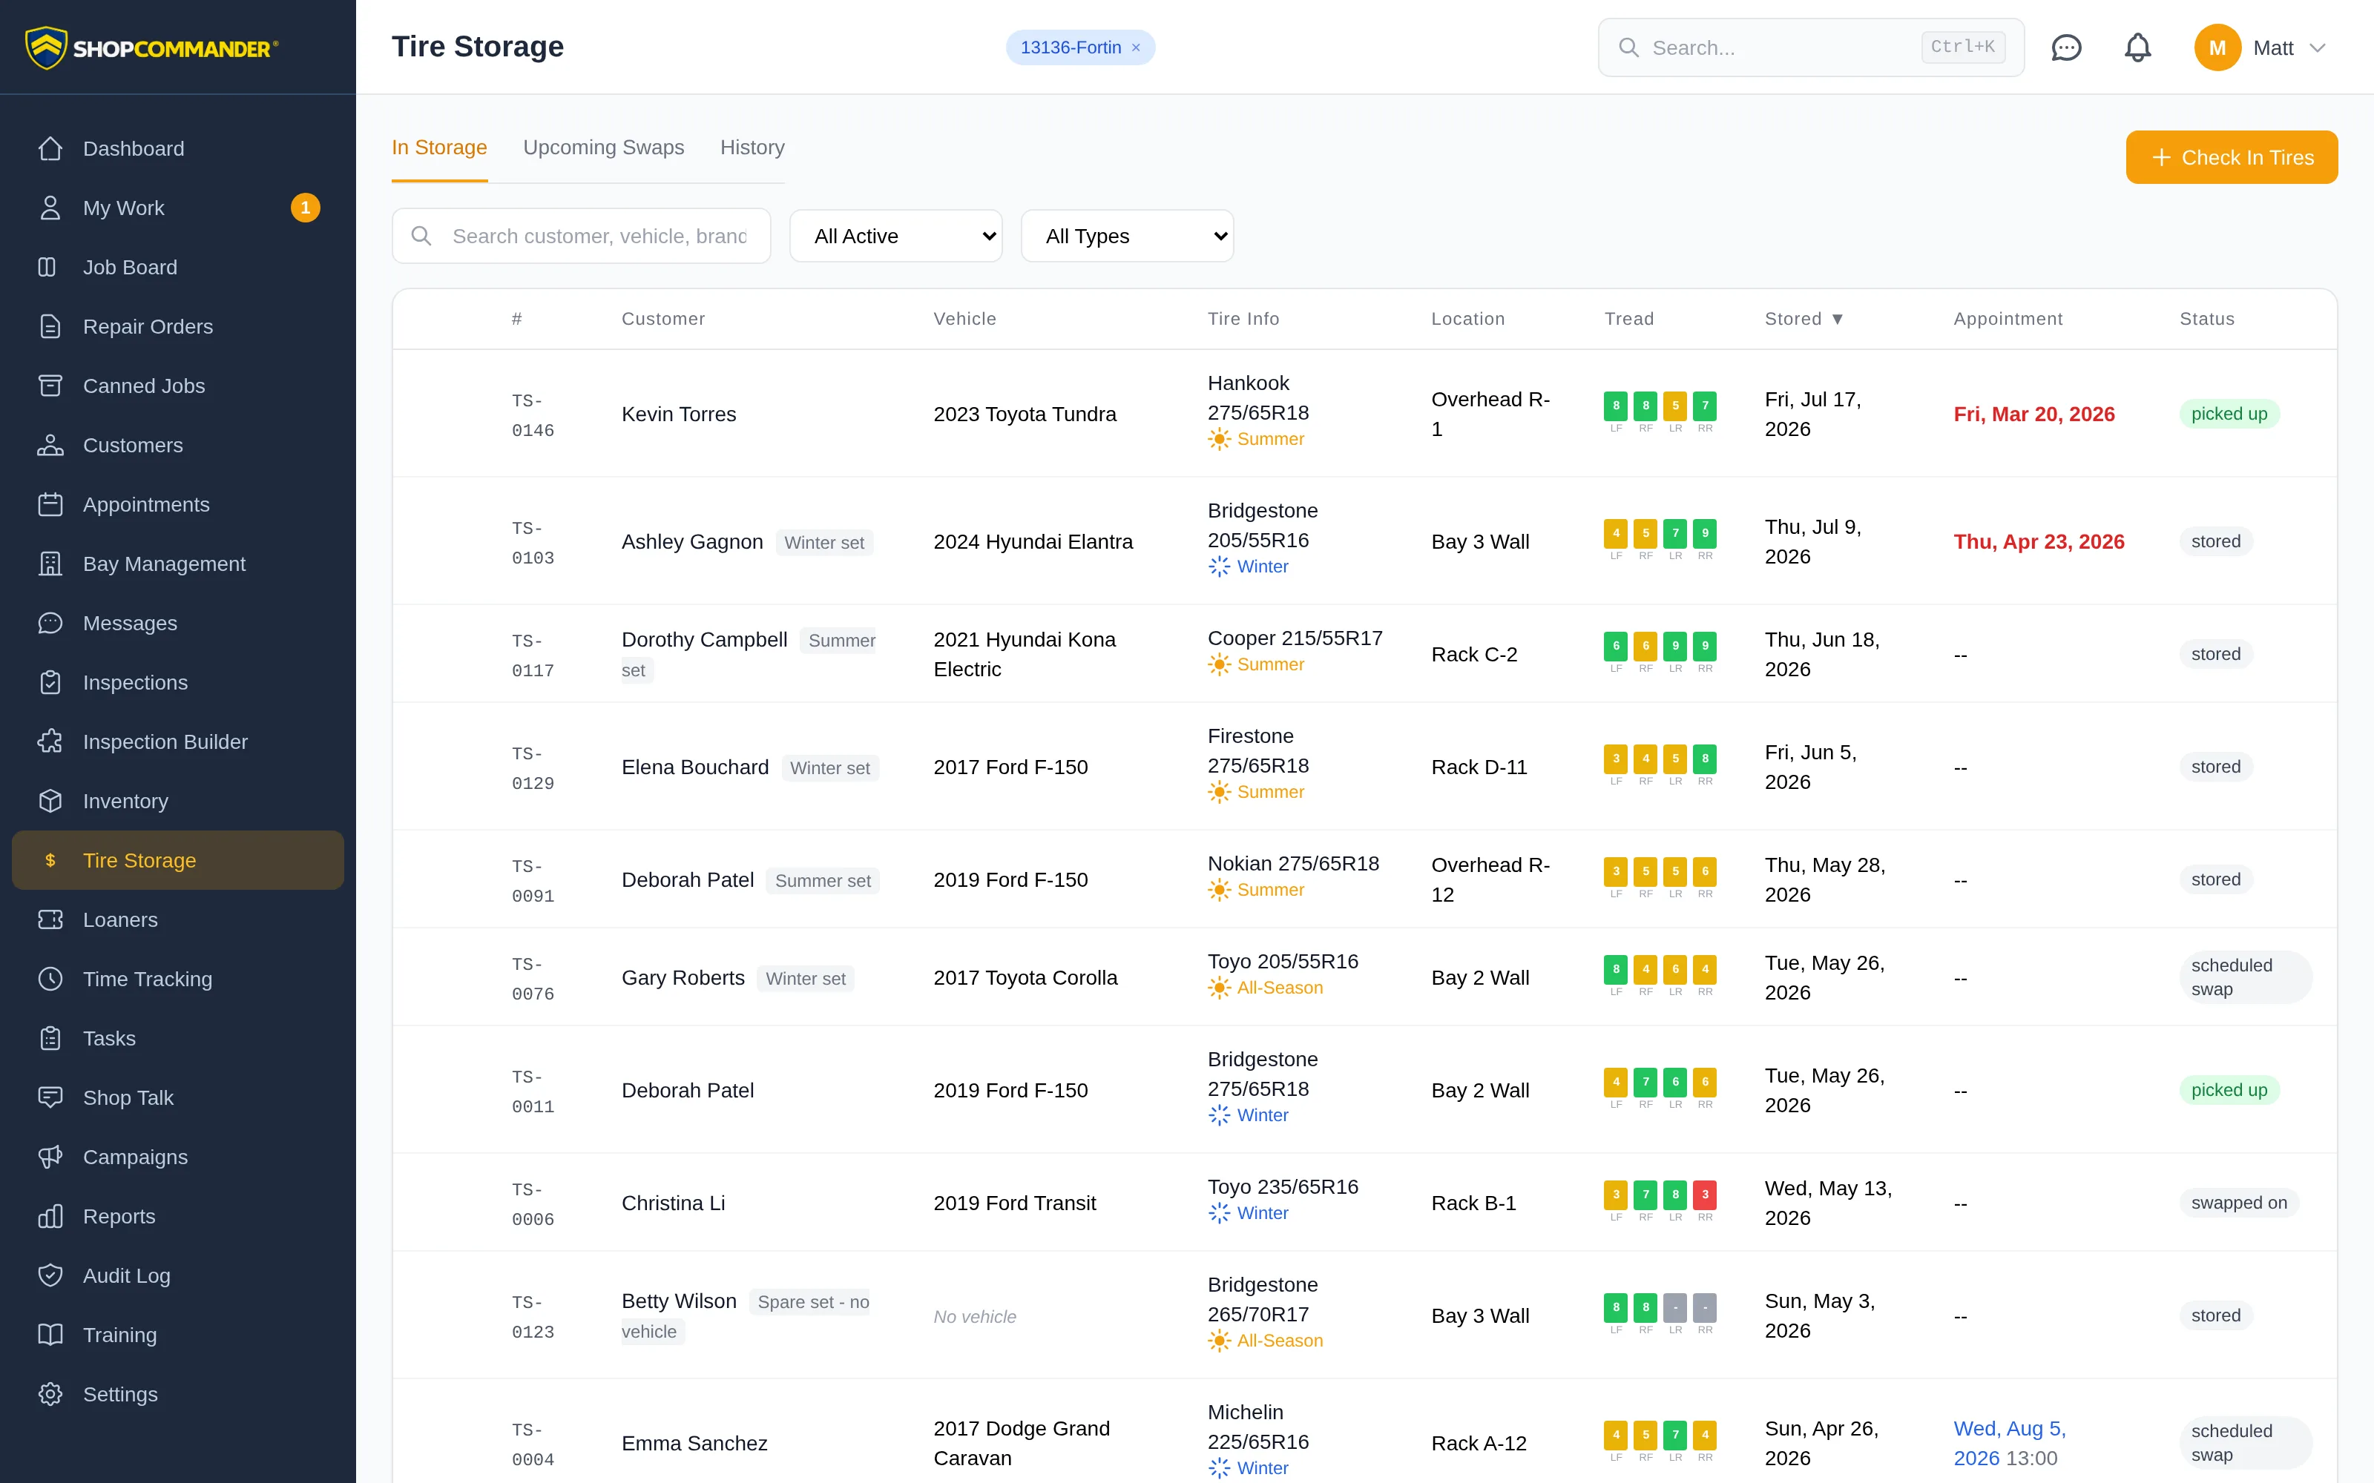
Task: Select Loaners in the sidebar menu
Action: (177, 920)
